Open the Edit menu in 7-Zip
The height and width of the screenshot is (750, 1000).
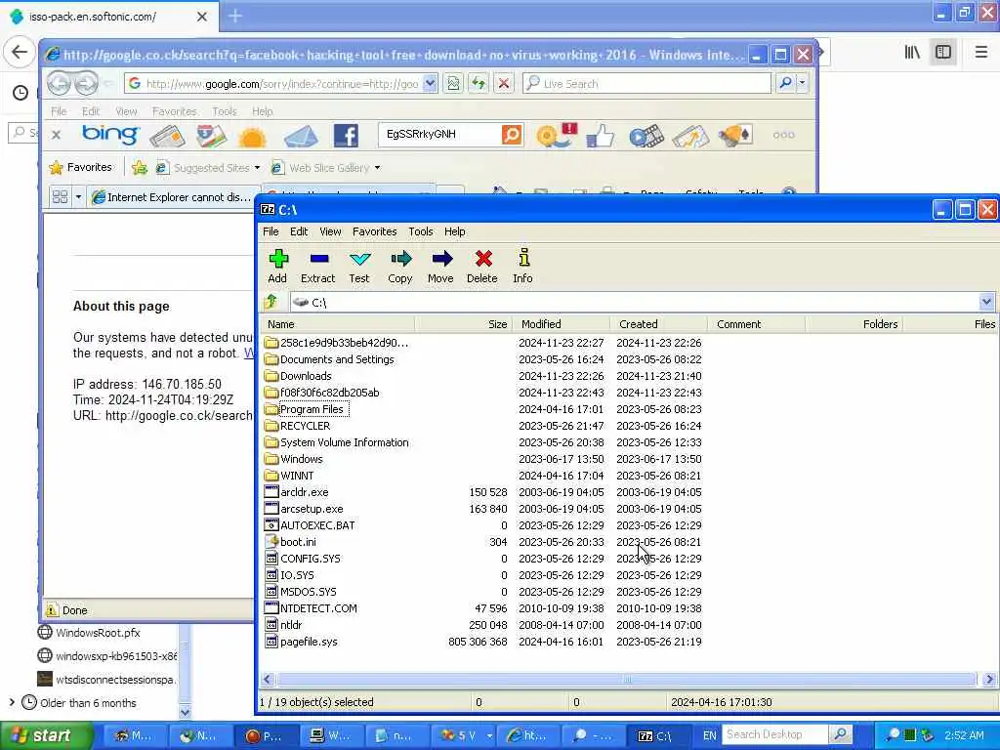coord(299,231)
